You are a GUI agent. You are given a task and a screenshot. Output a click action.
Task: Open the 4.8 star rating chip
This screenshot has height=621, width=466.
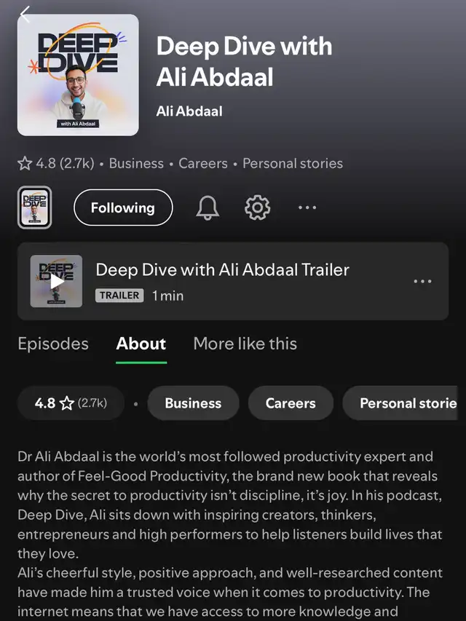click(71, 403)
